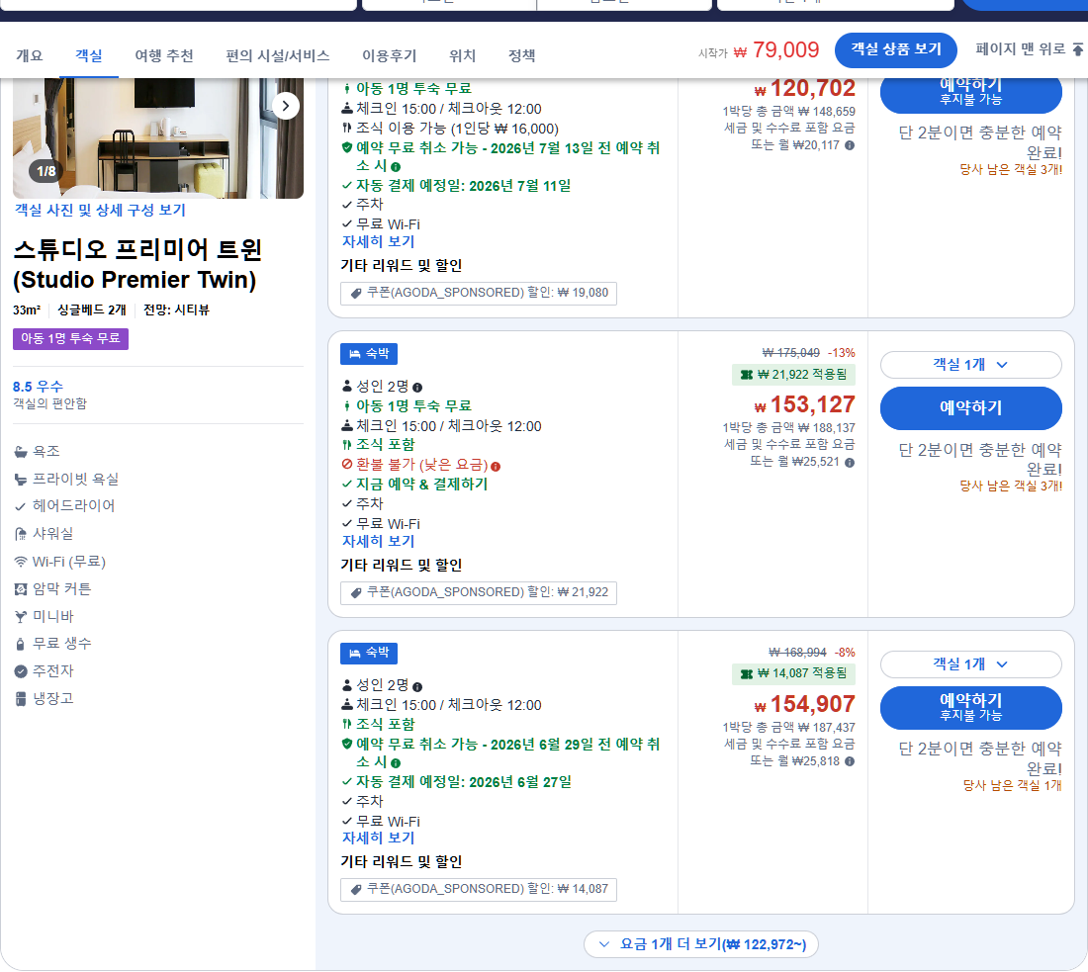
Task: Click the header price ₩79,009
Action: (776, 50)
